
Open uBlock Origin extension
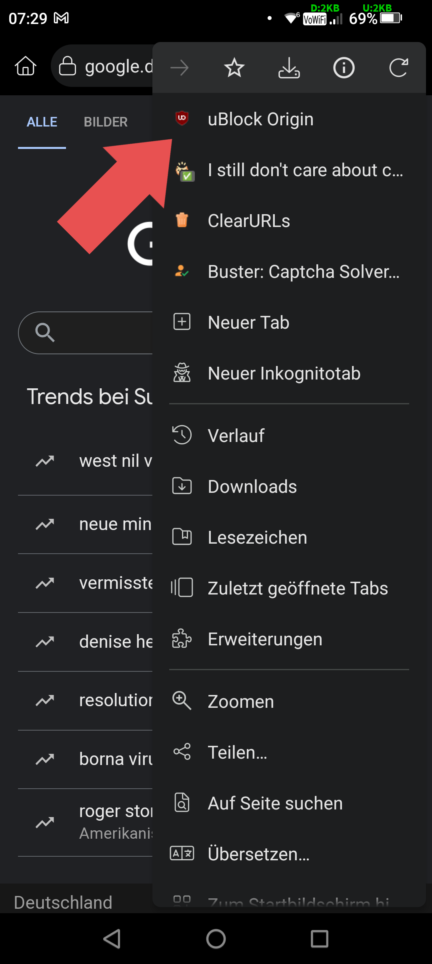[x=260, y=119]
